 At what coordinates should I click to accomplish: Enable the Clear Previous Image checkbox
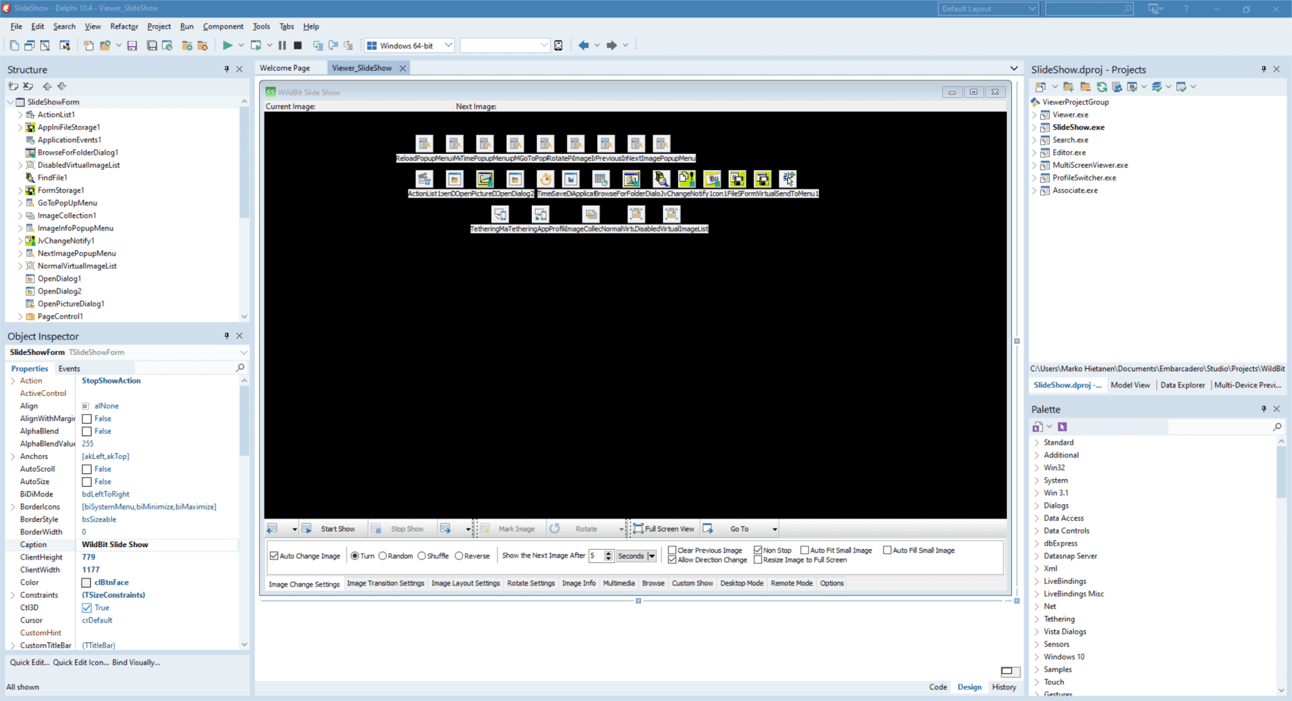[x=672, y=550]
